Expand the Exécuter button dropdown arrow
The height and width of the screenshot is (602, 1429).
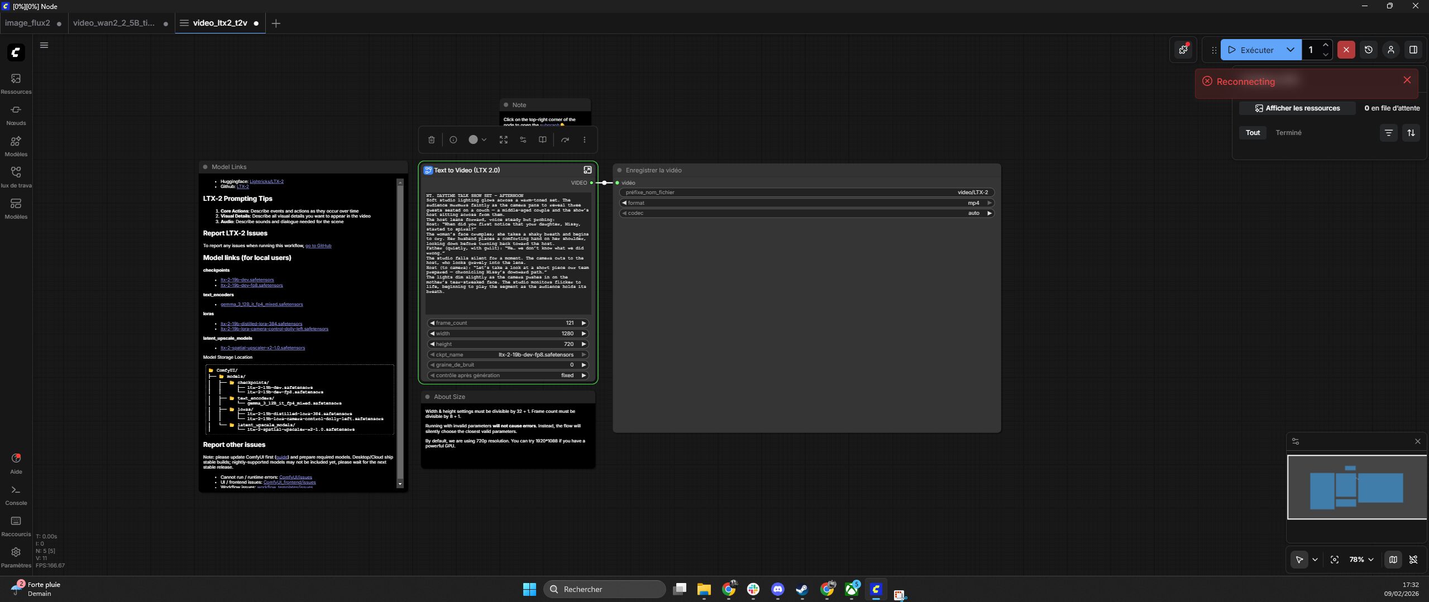(1290, 50)
